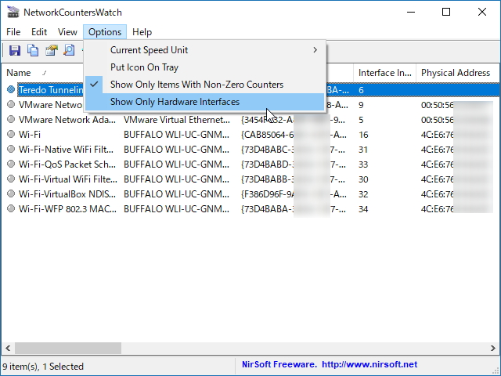Click physical address in interface index 9 row
This screenshot has height=376, width=501.
click(457, 105)
